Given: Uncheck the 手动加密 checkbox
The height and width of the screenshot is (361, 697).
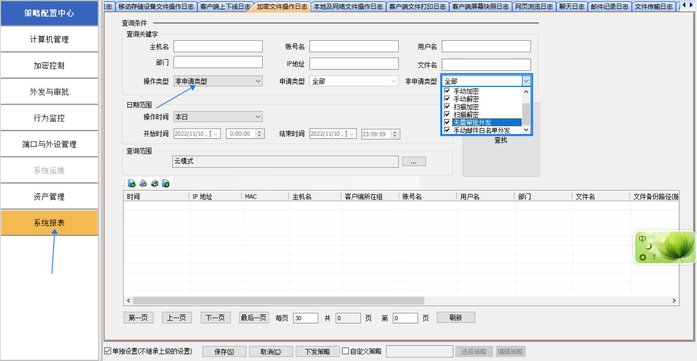Looking at the screenshot, I should [447, 91].
